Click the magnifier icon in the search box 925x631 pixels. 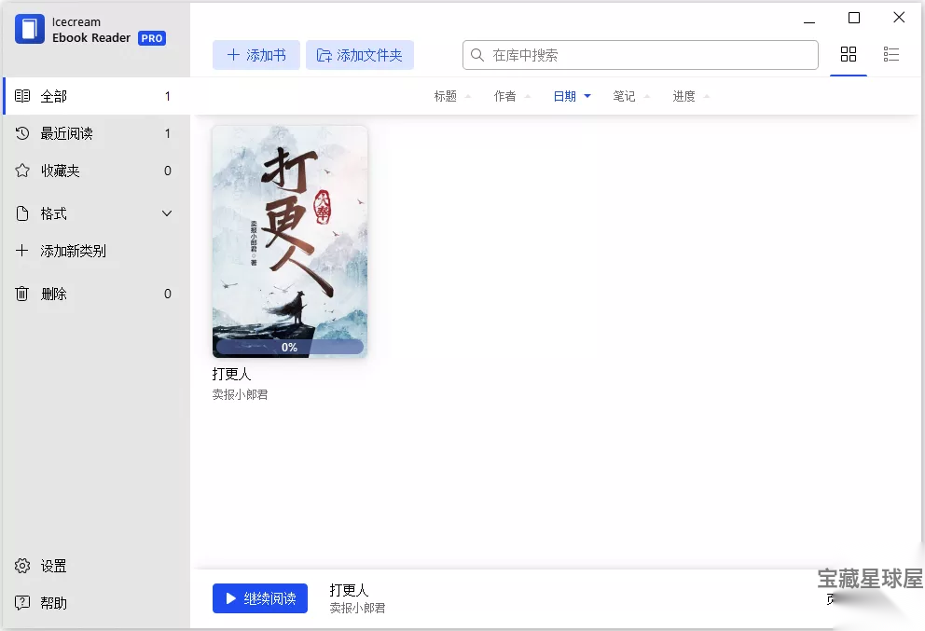477,55
